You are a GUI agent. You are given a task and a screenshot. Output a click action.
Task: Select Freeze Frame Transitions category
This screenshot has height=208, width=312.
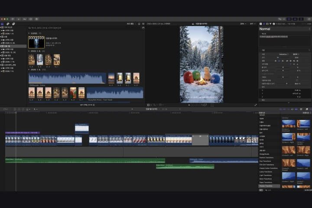tap(268, 169)
